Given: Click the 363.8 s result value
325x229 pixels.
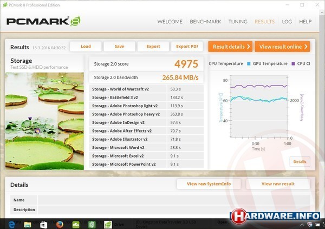Looking at the screenshot, I should [177, 114].
